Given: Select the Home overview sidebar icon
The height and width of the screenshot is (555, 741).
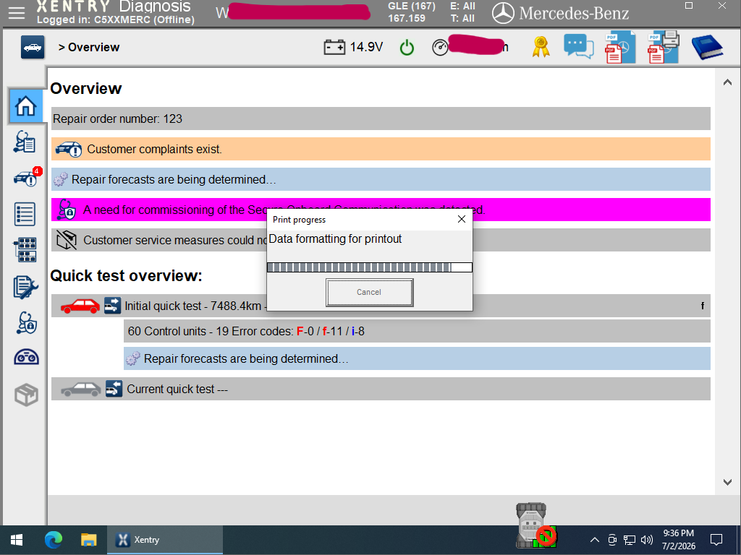Looking at the screenshot, I should click(25, 106).
